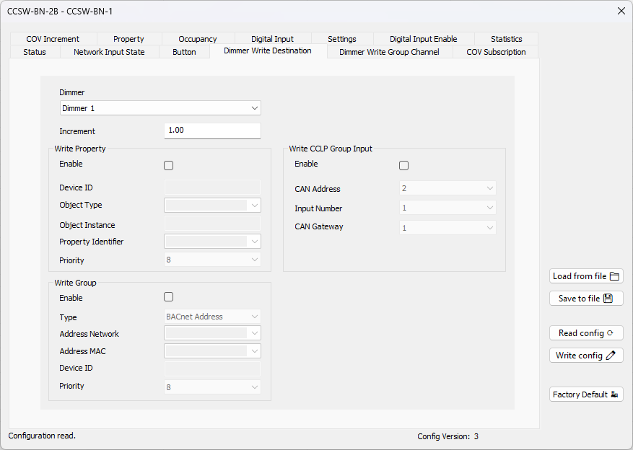Close the CCSW-BN-2B dialog window
633x450 pixels.
point(621,11)
